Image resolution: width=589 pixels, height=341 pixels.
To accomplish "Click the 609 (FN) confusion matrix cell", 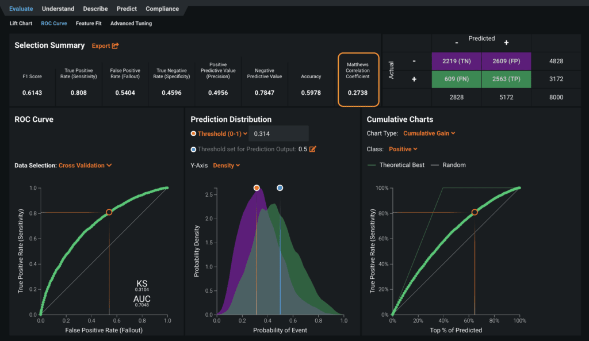I will click(456, 79).
